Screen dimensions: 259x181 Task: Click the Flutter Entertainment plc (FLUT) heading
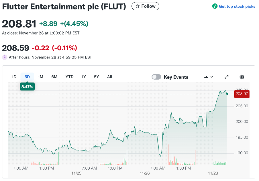[x=64, y=6]
